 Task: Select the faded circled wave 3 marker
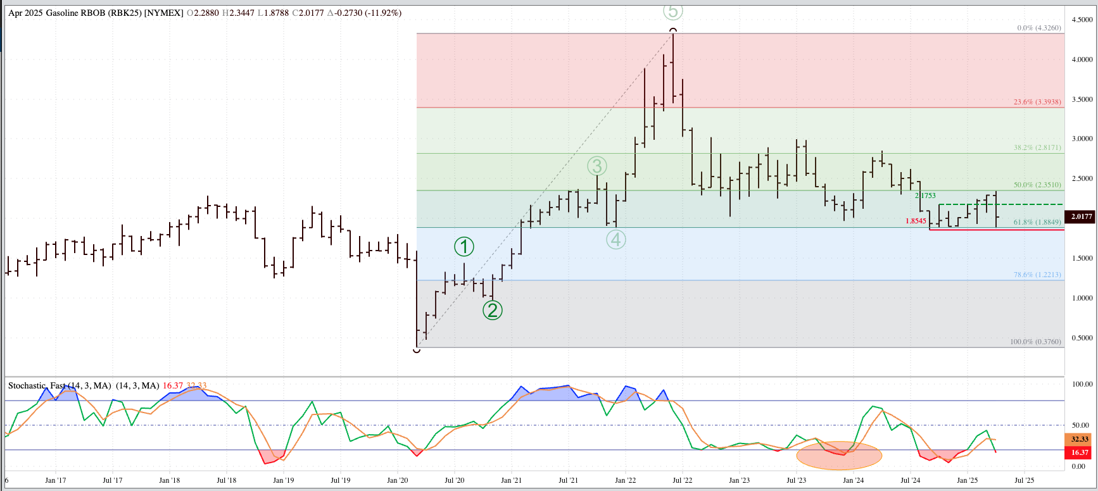[596, 166]
